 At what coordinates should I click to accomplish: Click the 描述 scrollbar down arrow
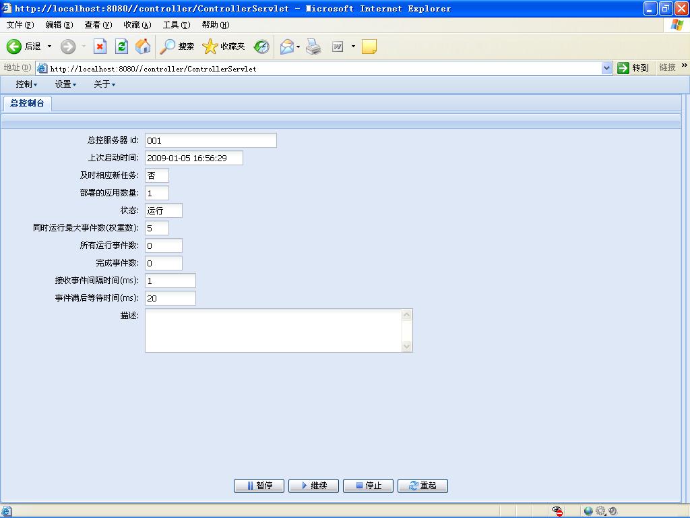[406, 346]
